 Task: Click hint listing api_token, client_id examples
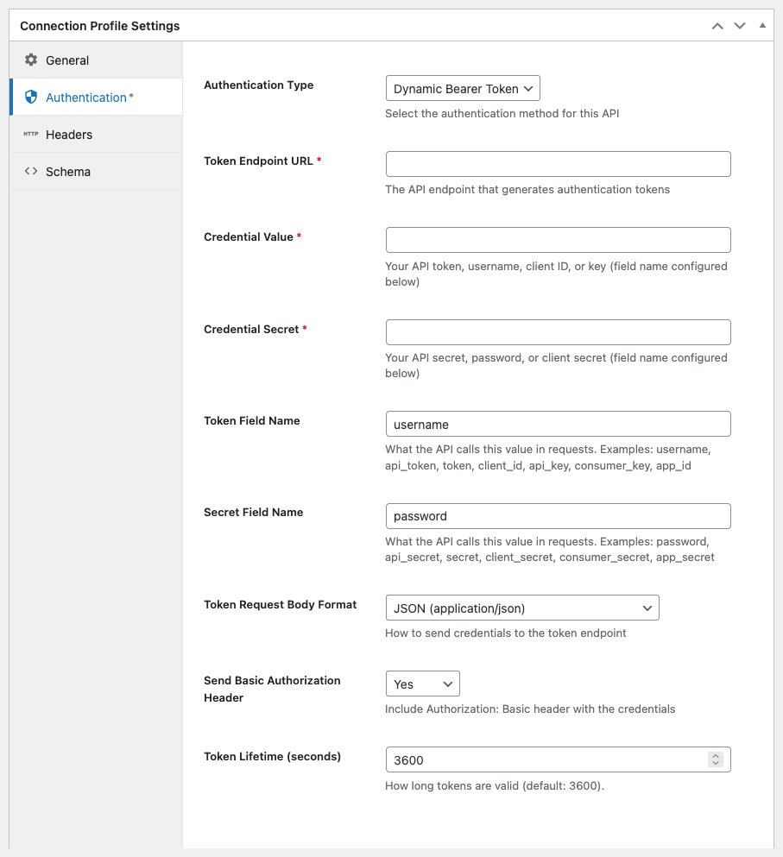(x=548, y=457)
